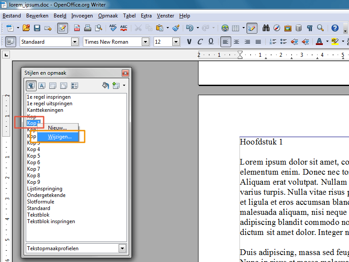Undo the last action

tap(190, 28)
